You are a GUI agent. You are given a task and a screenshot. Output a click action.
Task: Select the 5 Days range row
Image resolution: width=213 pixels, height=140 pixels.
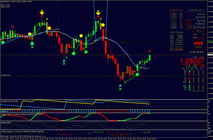pyautogui.click(x=176, y=40)
